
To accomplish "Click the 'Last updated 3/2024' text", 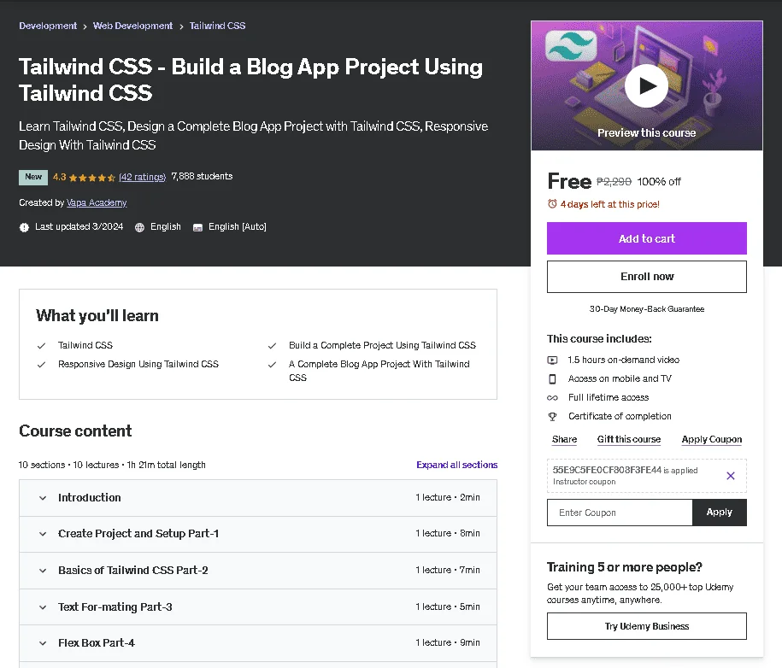I will (x=79, y=227).
